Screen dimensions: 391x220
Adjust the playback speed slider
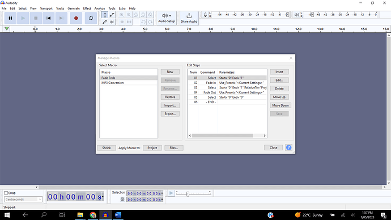tap(188, 194)
